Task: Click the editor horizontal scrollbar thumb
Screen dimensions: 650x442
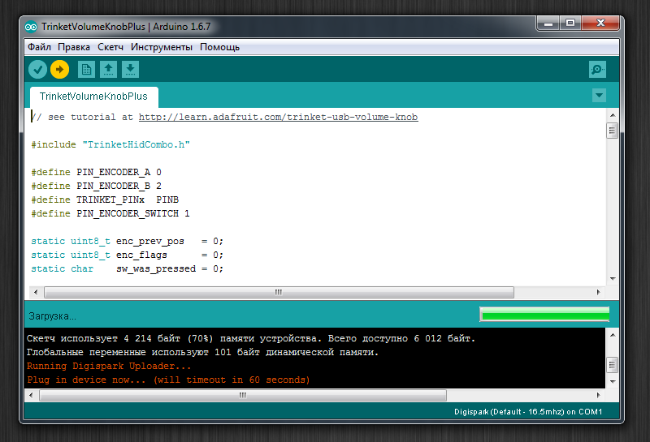Action: tap(279, 292)
